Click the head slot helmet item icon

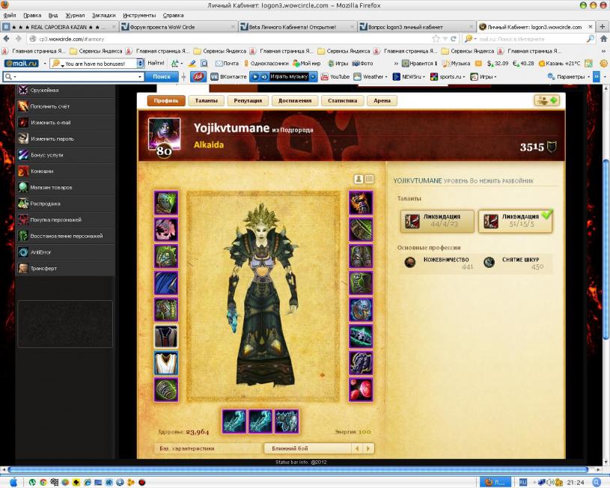tap(166, 203)
